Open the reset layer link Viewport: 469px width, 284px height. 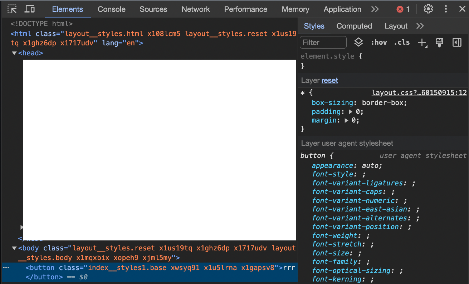point(330,80)
